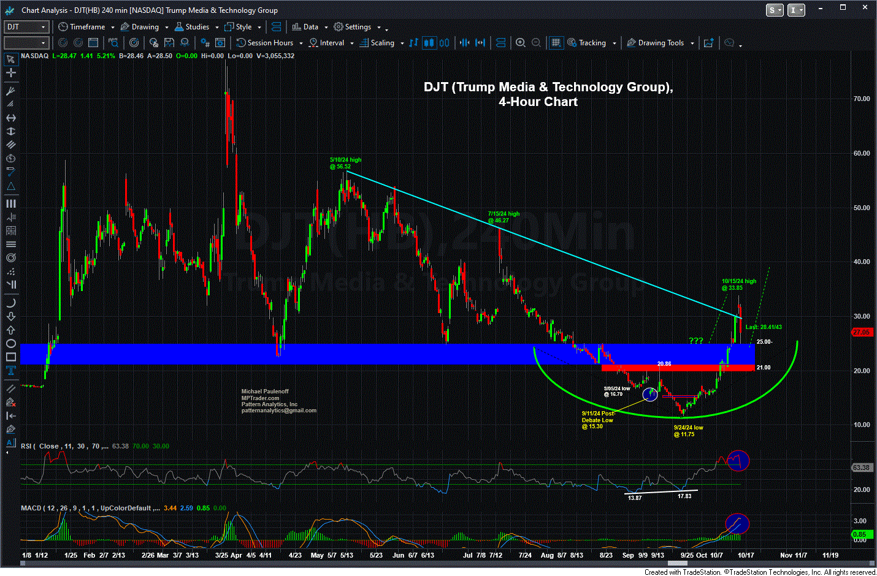
Task: Open the Studies menu
Action: point(192,27)
